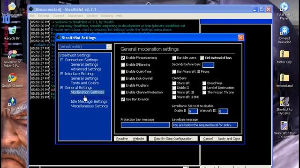Check Lord of Destruction clientban box
Viewport: 300px width, 168px height.
(x=204, y=88)
